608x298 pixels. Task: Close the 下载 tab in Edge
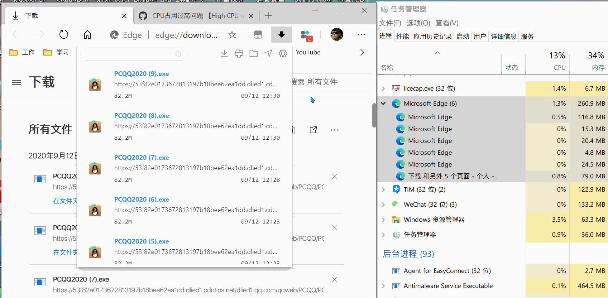[124, 16]
